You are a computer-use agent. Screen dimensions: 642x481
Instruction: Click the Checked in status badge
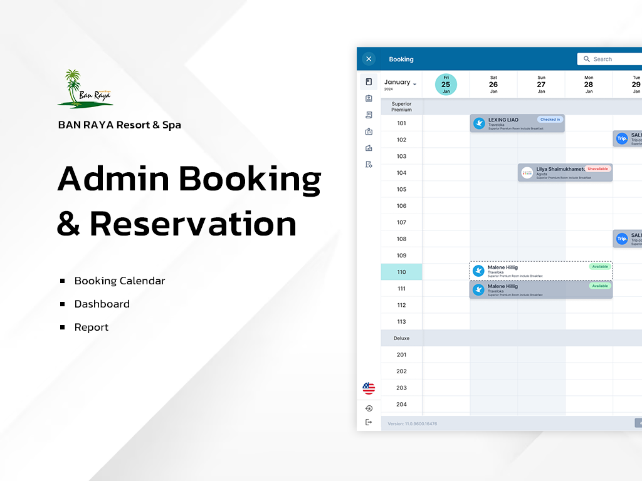point(550,120)
